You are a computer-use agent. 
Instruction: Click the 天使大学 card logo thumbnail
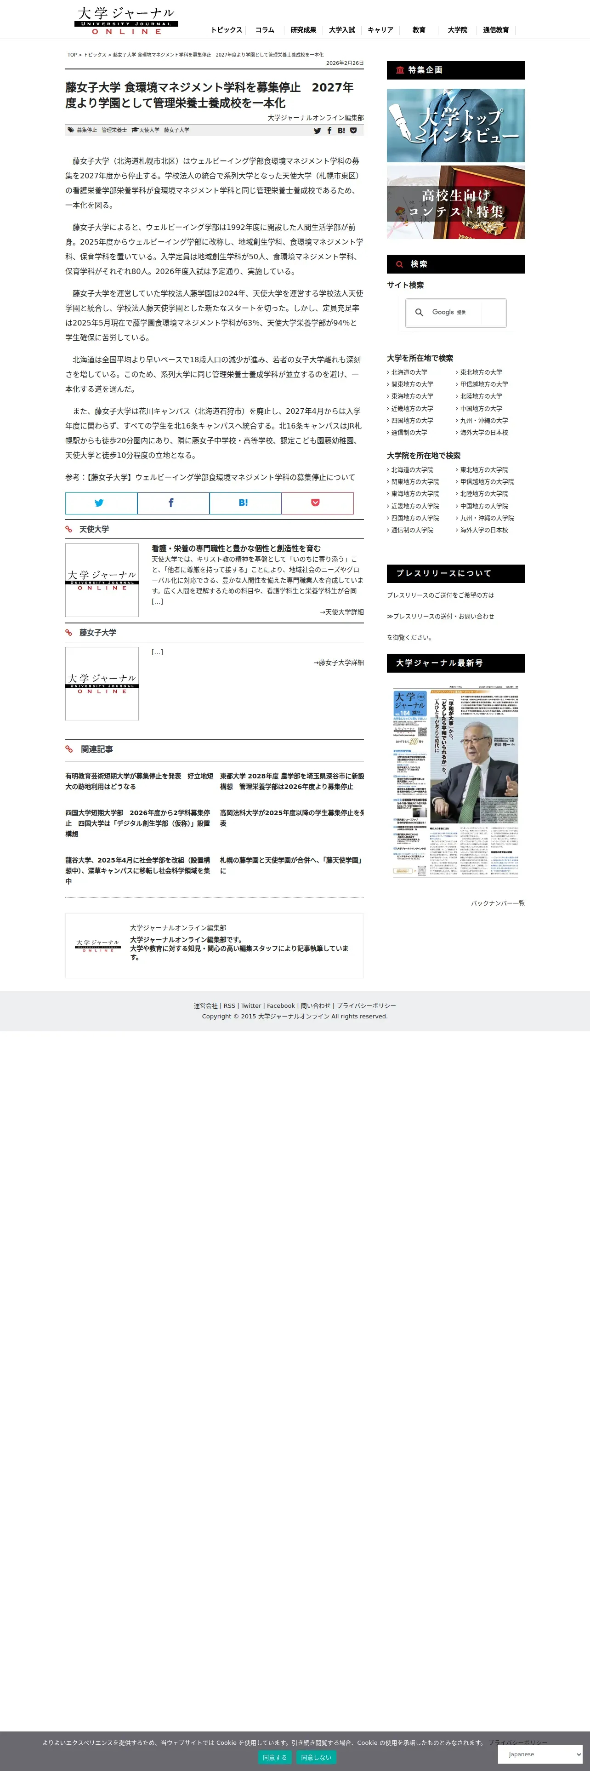pyautogui.click(x=102, y=580)
